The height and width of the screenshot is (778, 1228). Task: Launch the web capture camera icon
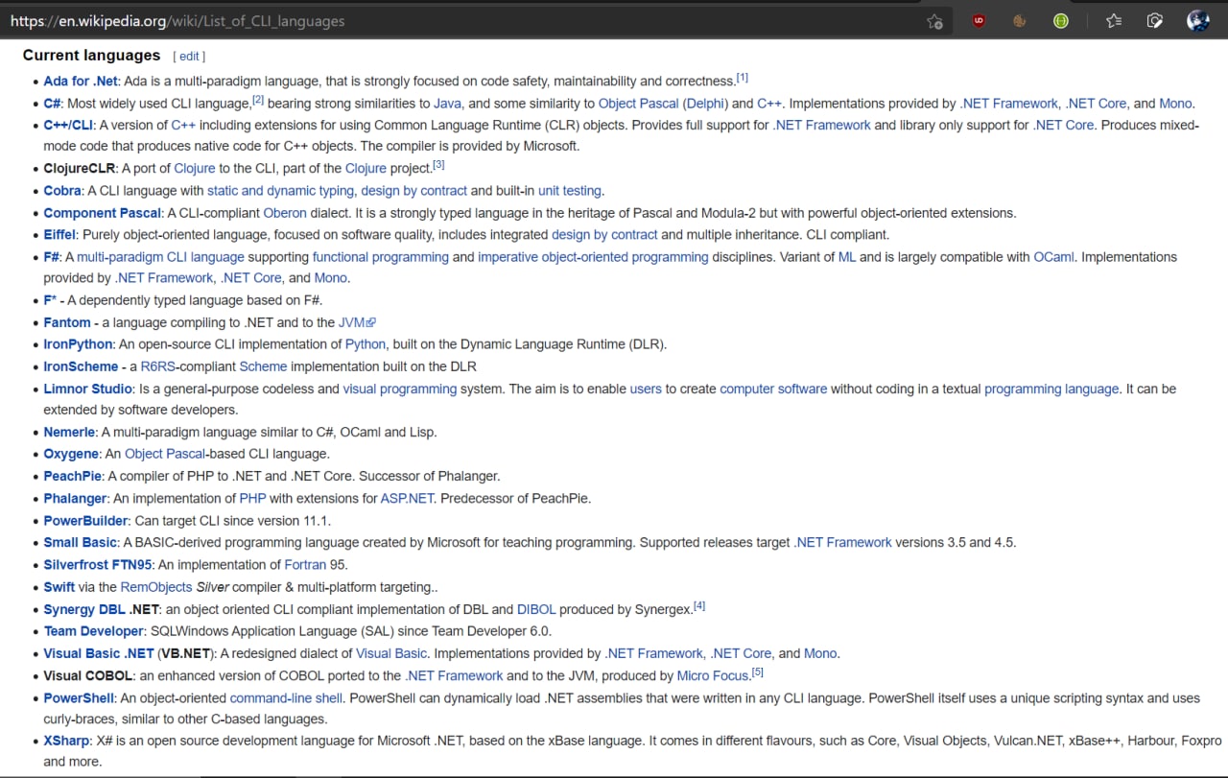point(1156,20)
